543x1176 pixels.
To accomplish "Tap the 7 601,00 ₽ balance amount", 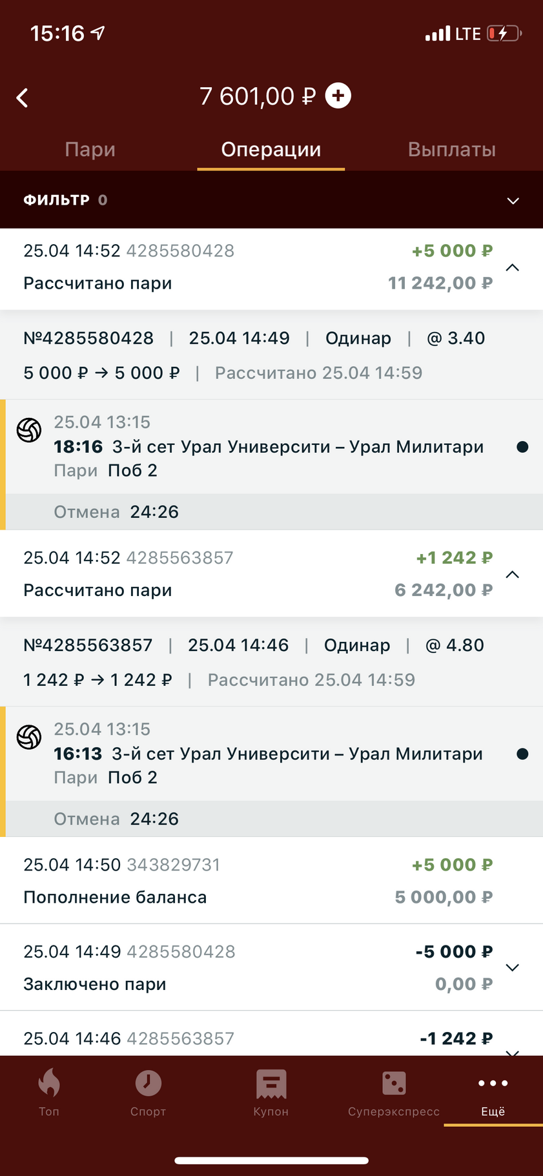I will [x=258, y=96].
